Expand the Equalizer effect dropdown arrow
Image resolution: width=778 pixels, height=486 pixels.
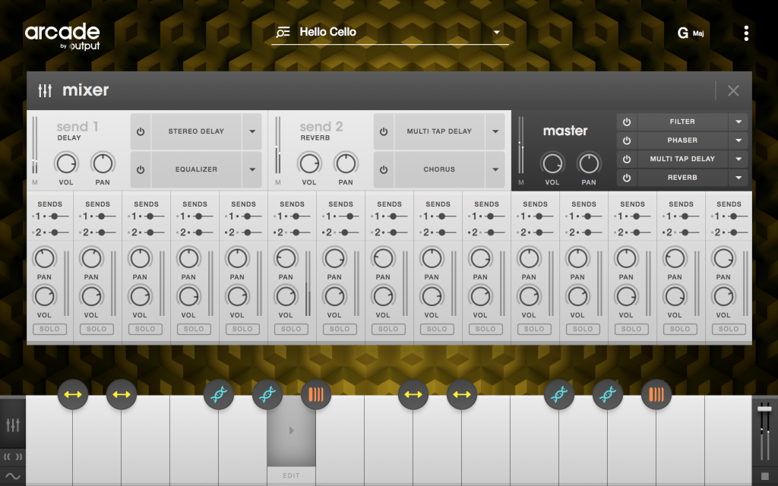[x=252, y=169]
